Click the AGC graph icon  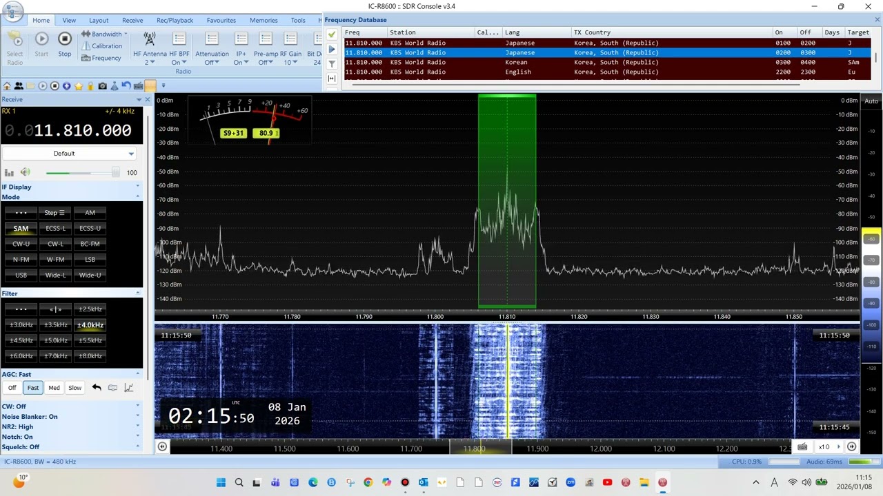pyautogui.click(x=128, y=388)
